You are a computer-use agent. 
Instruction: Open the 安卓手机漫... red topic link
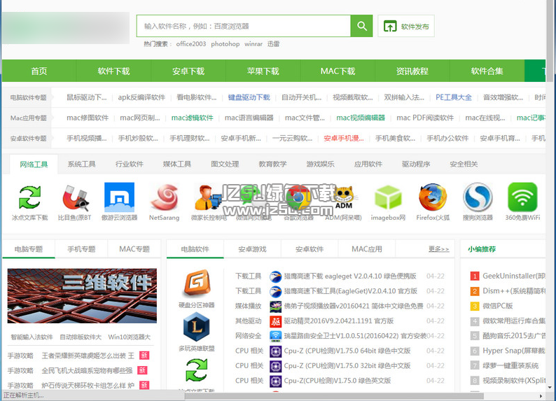tap(344, 139)
